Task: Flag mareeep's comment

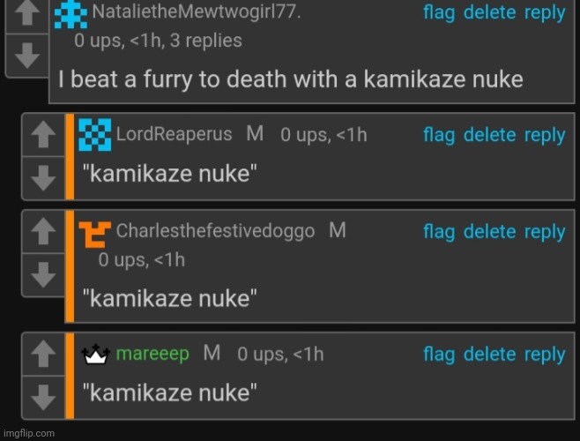Action: pyautogui.click(x=439, y=355)
